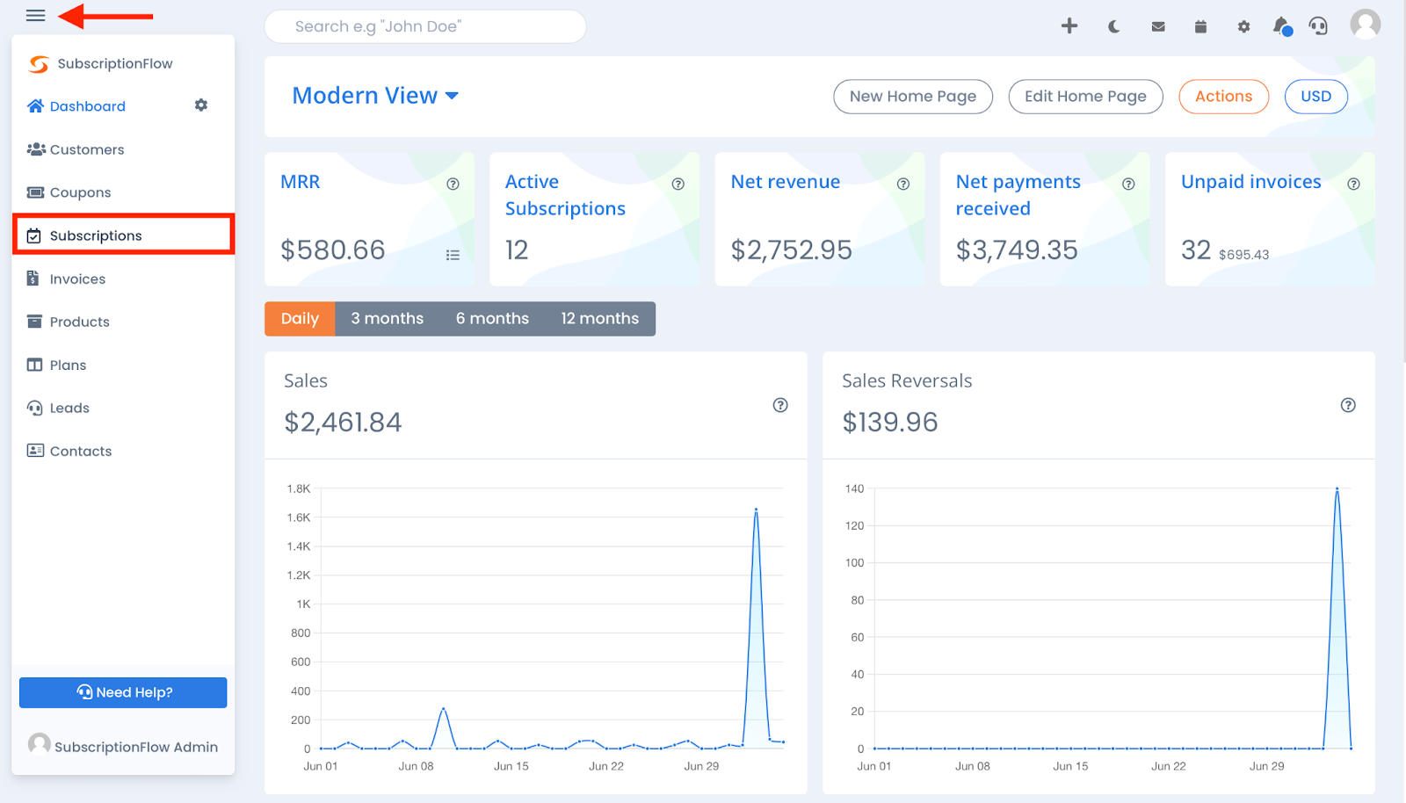
Task: Open the calendar icon in header
Action: pos(1200,26)
